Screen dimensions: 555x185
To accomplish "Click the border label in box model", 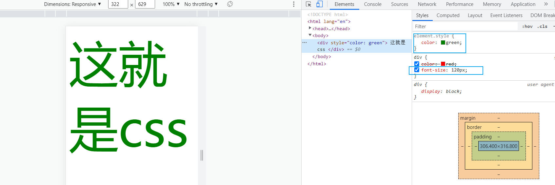I will click(x=474, y=127).
